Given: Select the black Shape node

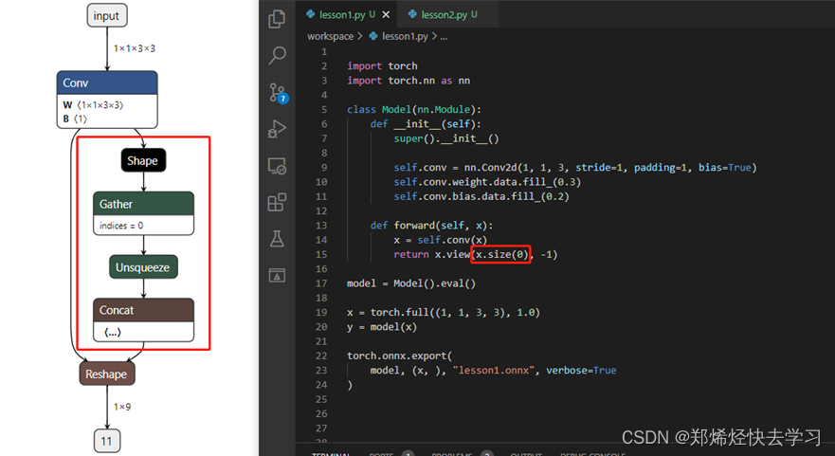Looking at the screenshot, I should (x=142, y=160).
